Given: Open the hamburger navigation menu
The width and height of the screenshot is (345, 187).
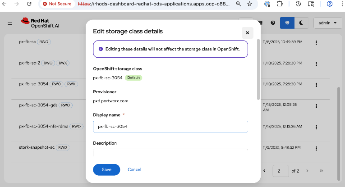Looking at the screenshot, I should coord(10,23).
